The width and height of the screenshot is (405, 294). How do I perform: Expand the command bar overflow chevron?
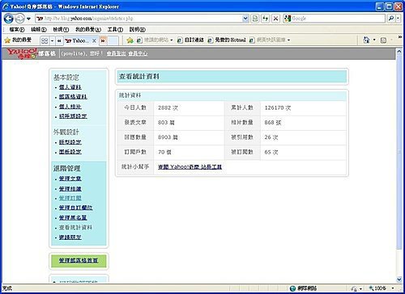tap(400, 36)
